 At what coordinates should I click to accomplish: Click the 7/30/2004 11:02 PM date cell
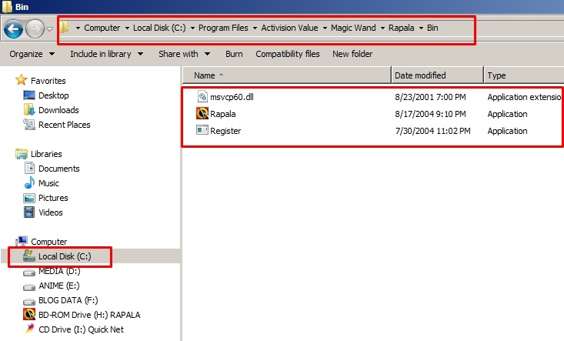pos(432,131)
